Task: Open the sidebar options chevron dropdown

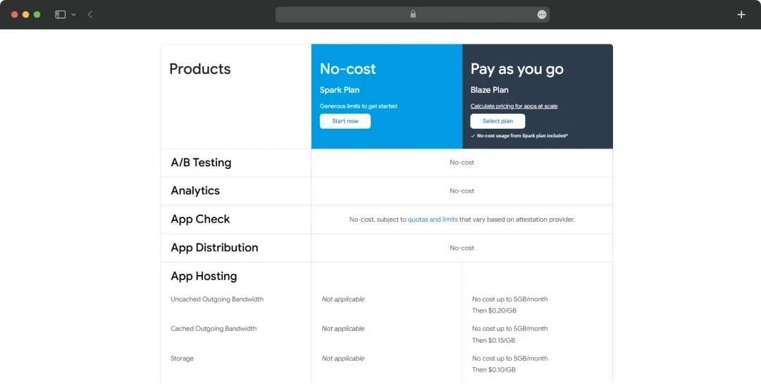Action: click(74, 15)
